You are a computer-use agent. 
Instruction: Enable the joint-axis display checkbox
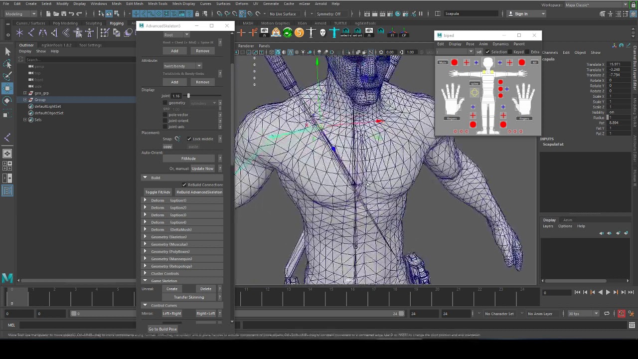(165, 127)
